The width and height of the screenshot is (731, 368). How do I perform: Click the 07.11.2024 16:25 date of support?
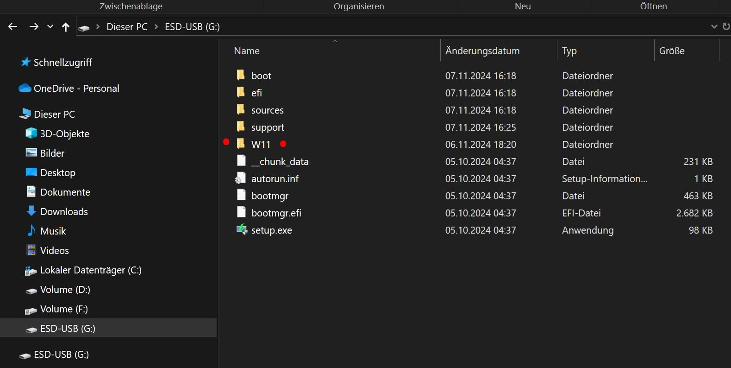481,127
